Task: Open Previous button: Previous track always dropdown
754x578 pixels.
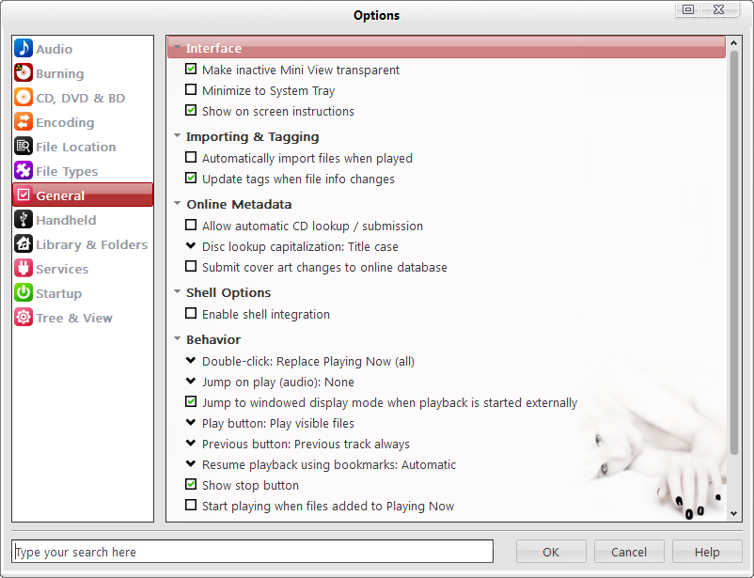Action: coord(191,443)
